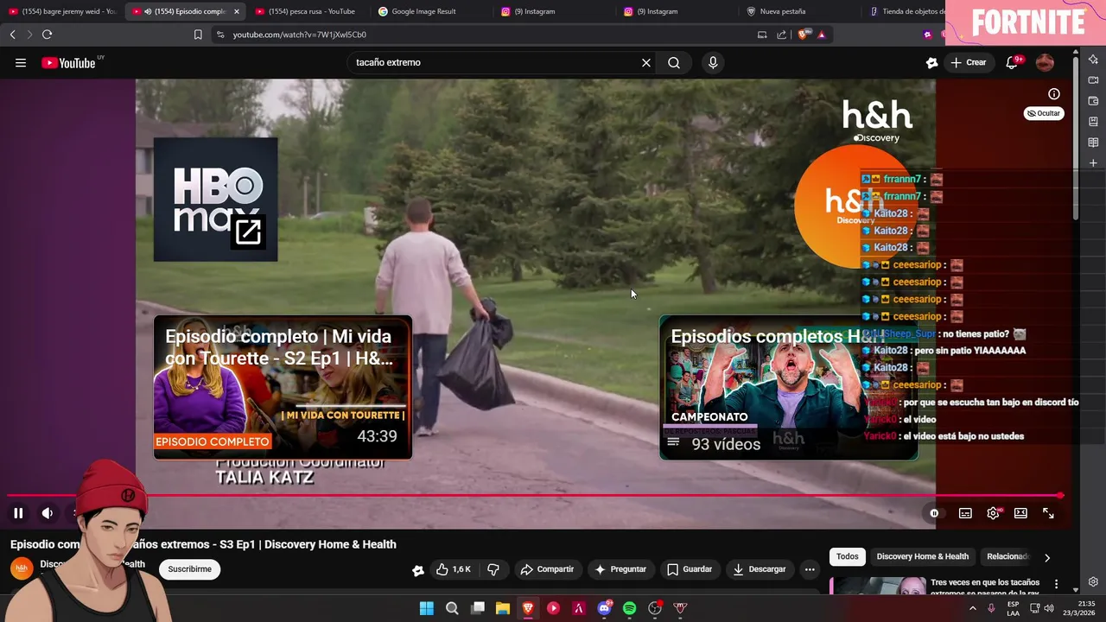Click the browser share page icon
Image resolution: width=1106 pixels, height=622 pixels.
(782, 35)
